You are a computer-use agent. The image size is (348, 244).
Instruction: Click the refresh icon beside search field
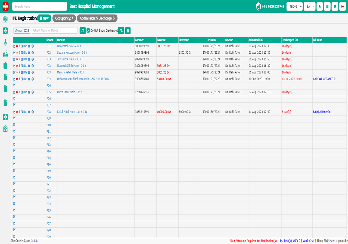coord(83,31)
